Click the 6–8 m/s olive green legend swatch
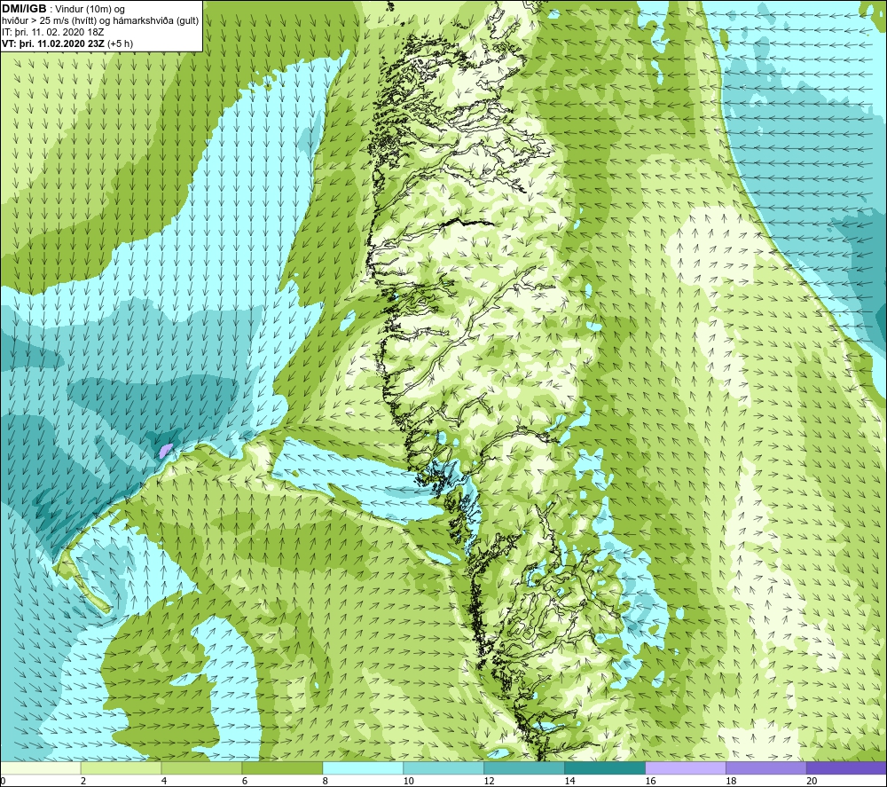The width and height of the screenshot is (887, 787). pyautogui.click(x=282, y=767)
